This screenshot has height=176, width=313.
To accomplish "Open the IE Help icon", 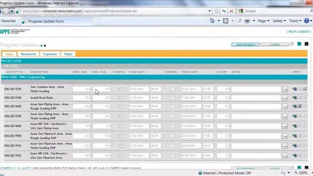I will pos(307,21).
